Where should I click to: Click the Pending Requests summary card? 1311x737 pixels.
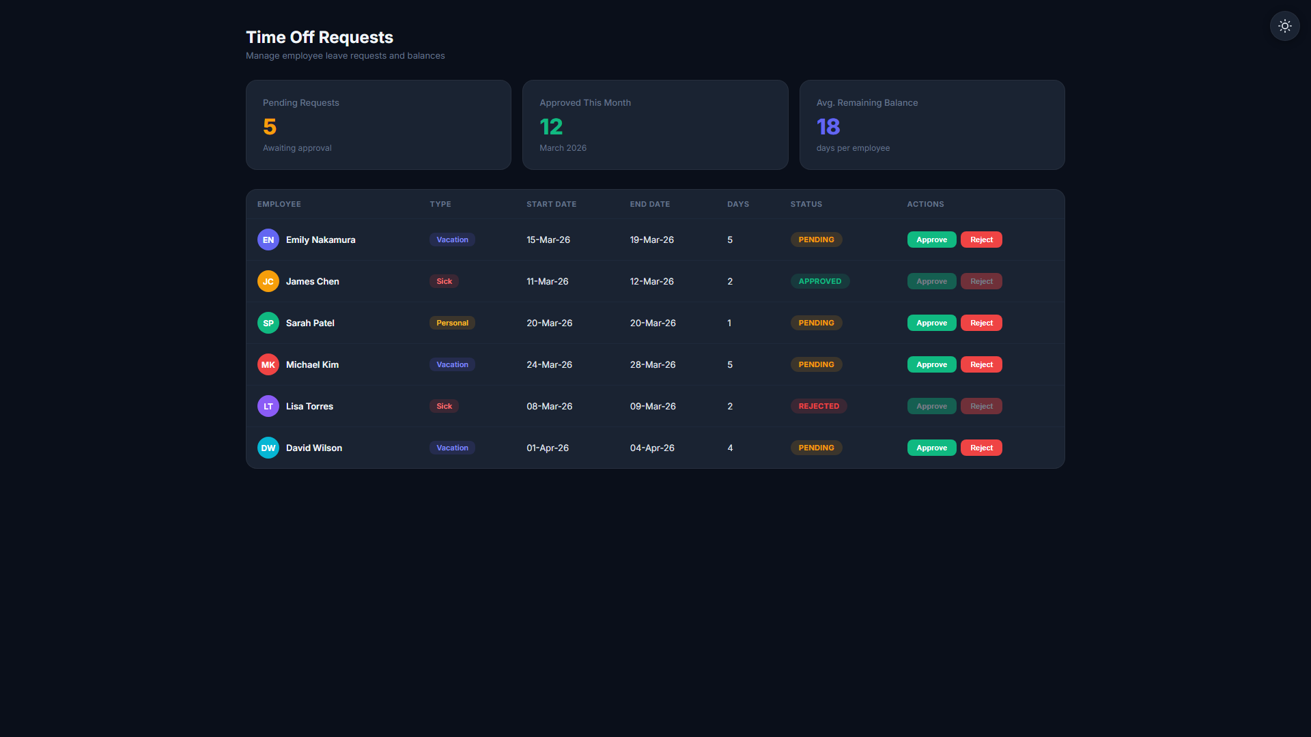pyautogui.click(x=378, y=125)
